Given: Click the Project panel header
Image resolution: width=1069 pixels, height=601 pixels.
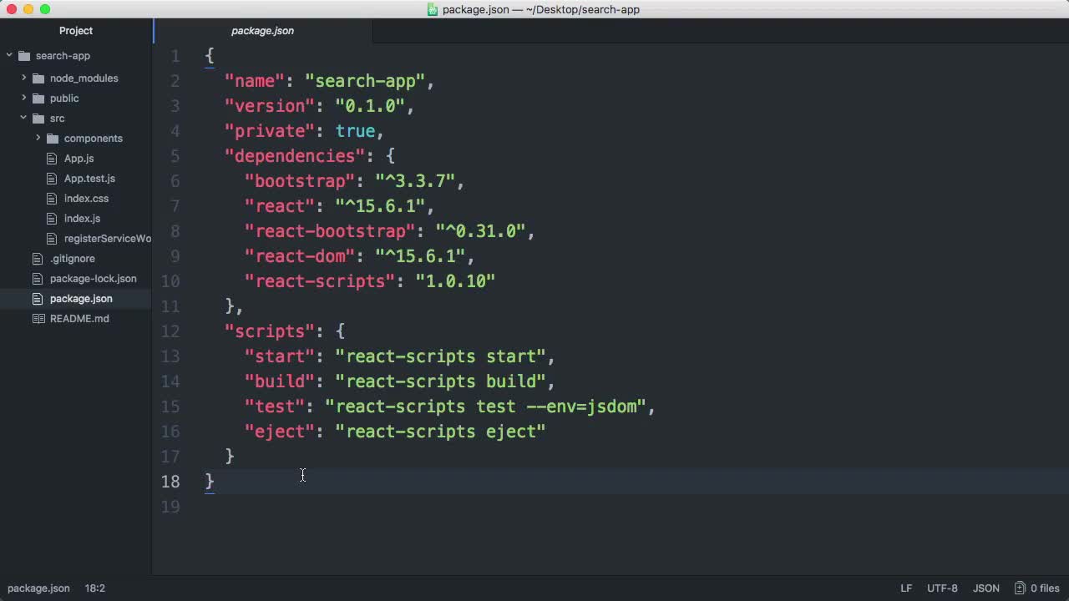Looking at the screenshot, I should click(x=76, y=30).
